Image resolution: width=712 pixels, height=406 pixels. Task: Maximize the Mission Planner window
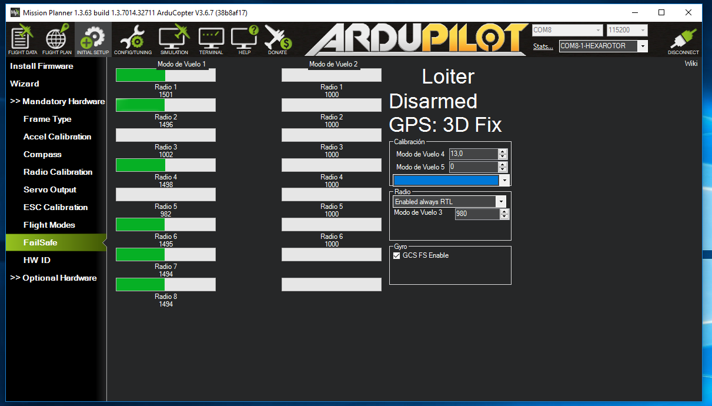click(661, 12)
